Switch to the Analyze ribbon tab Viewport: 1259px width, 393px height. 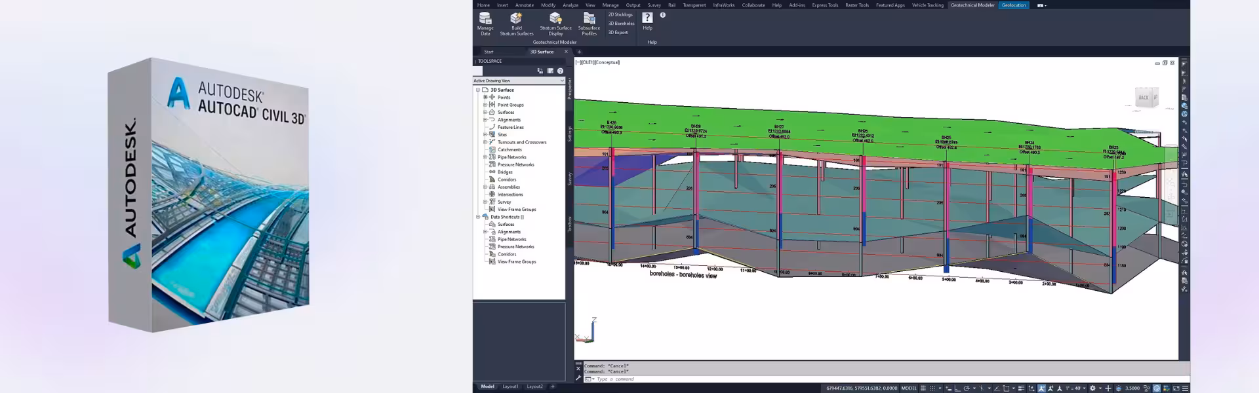point(570,5)
